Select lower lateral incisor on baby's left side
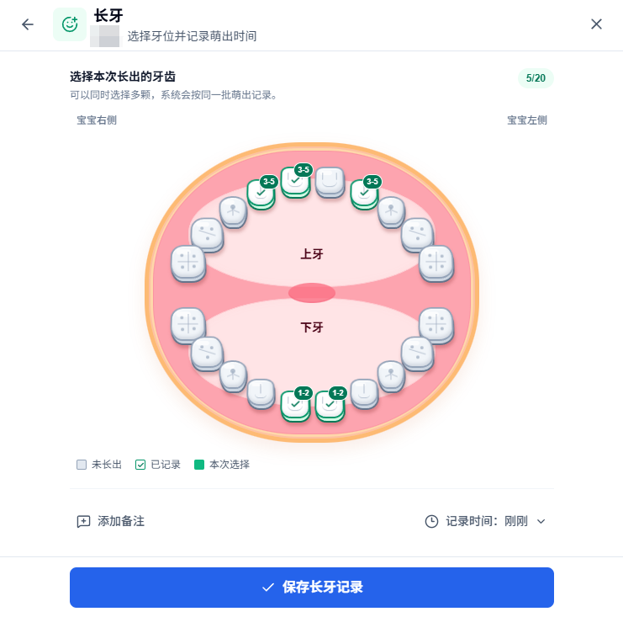Viewport: 623px width, 617px height. (364, 394)
